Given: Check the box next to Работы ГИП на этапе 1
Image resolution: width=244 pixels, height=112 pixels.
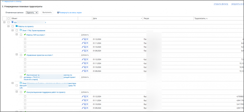Looking at the screenshot, I should tap(21, 35).
